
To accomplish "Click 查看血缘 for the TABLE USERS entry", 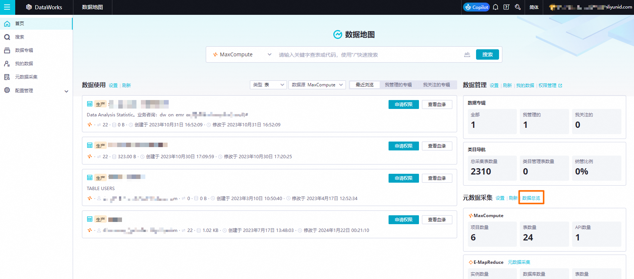I will (x=437, y=178).
